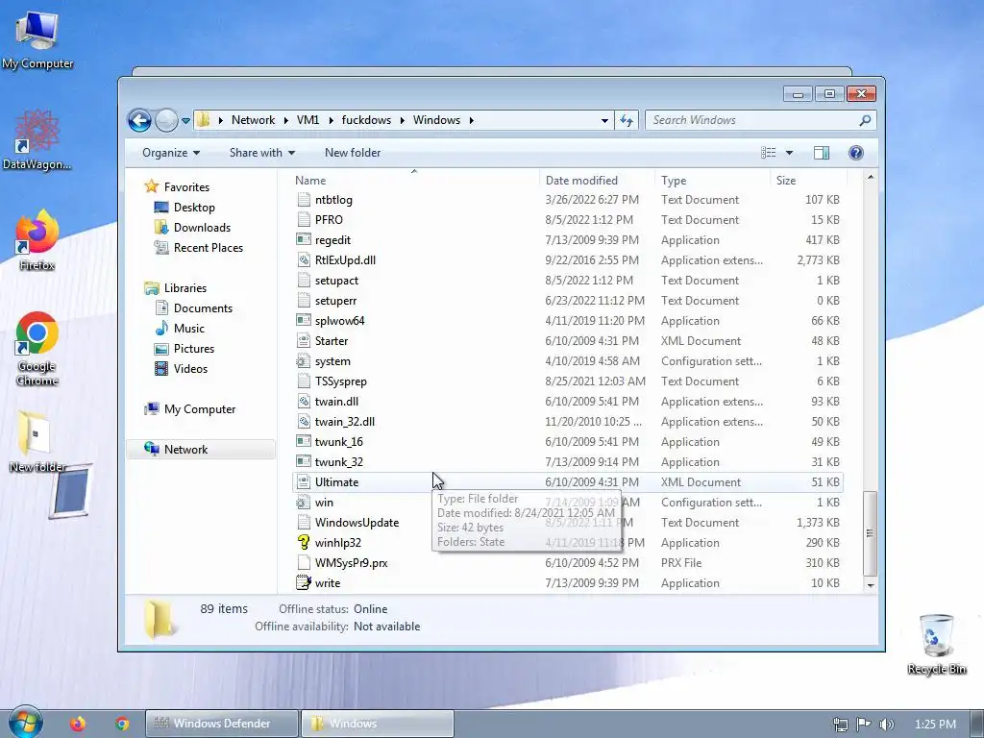Sort by the Date modified column header
Screen dimensions: 984x738
[x=596, y=180]
